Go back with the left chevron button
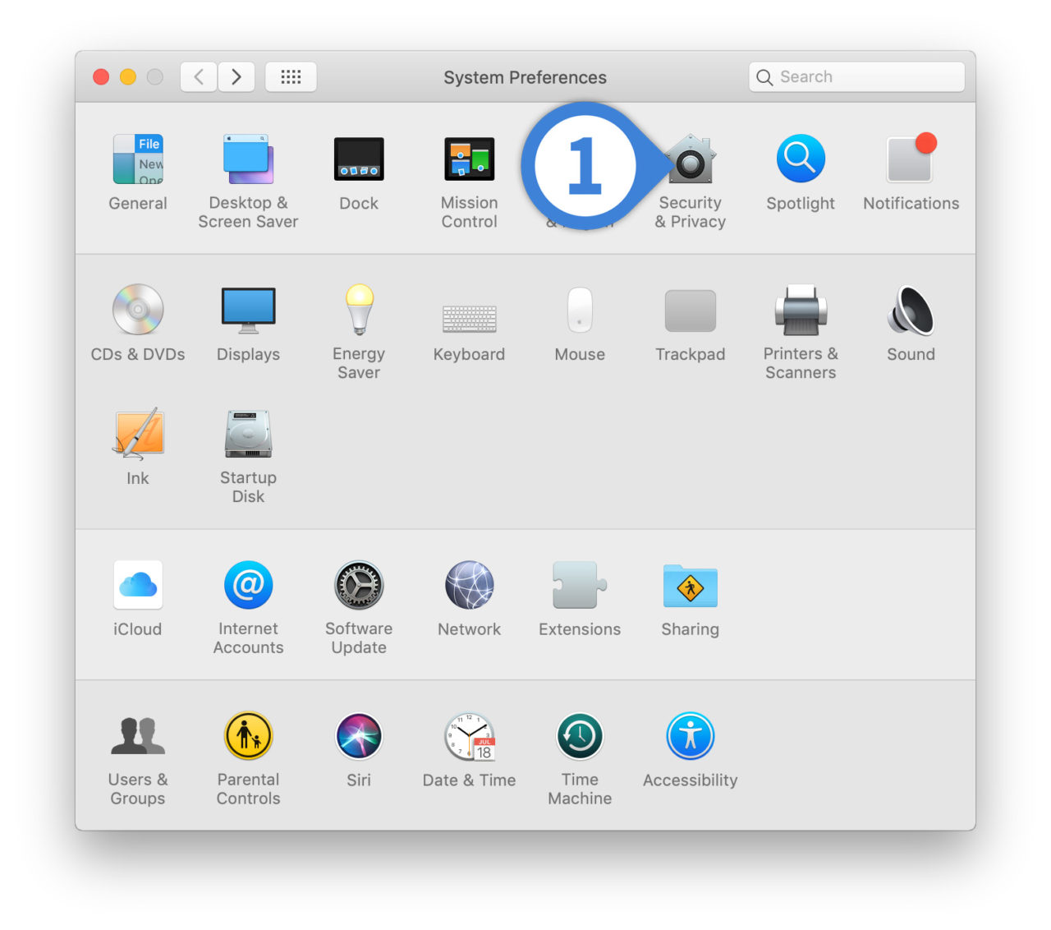The width and height of the screenshot is (1051, 930). pos(199,77)
